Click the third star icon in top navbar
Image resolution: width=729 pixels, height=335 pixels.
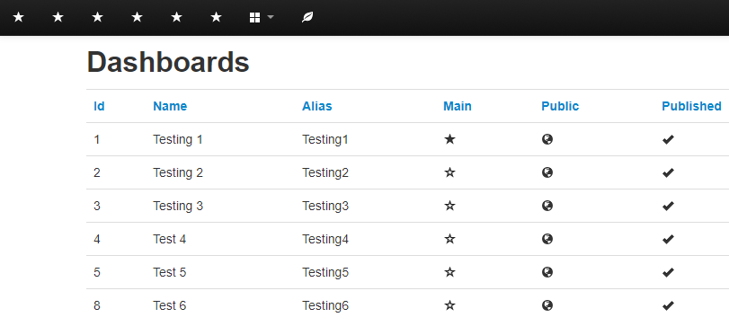pyautogui.click(x=97, y=18)
